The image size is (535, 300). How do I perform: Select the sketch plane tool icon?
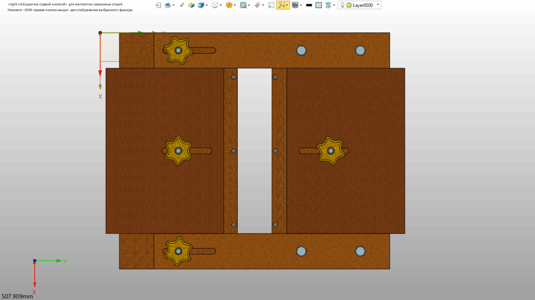tap(168, 5)
